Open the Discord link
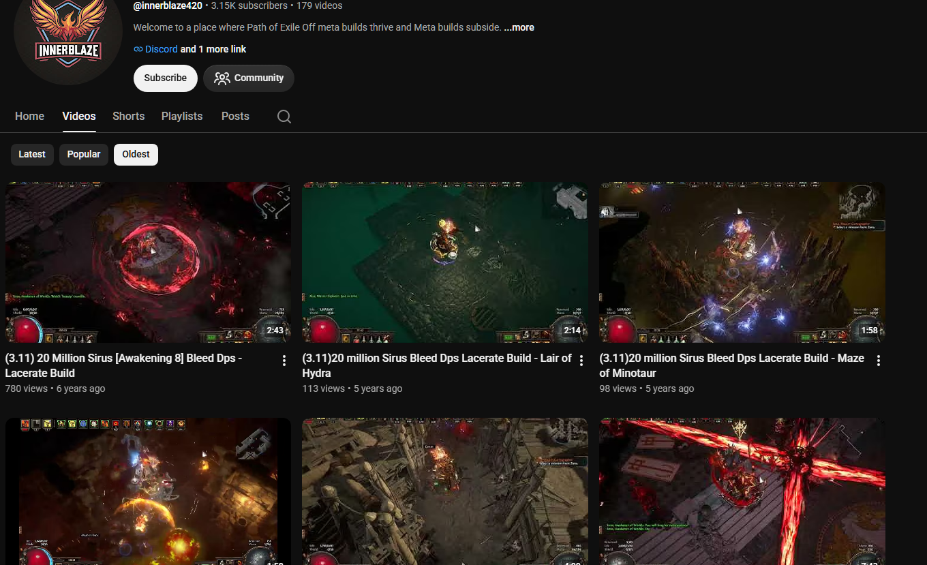Viewport: 927px width, 565px height. (161, 49)
